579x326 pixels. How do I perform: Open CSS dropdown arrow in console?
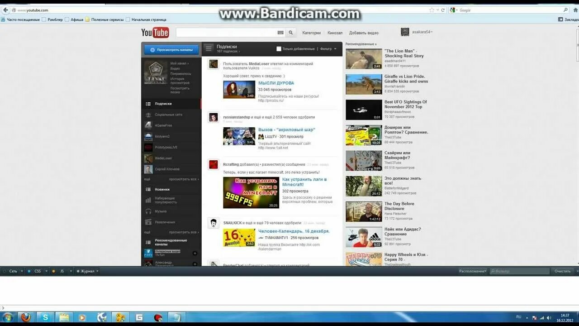pyautogui.click(x=46, y=271)
